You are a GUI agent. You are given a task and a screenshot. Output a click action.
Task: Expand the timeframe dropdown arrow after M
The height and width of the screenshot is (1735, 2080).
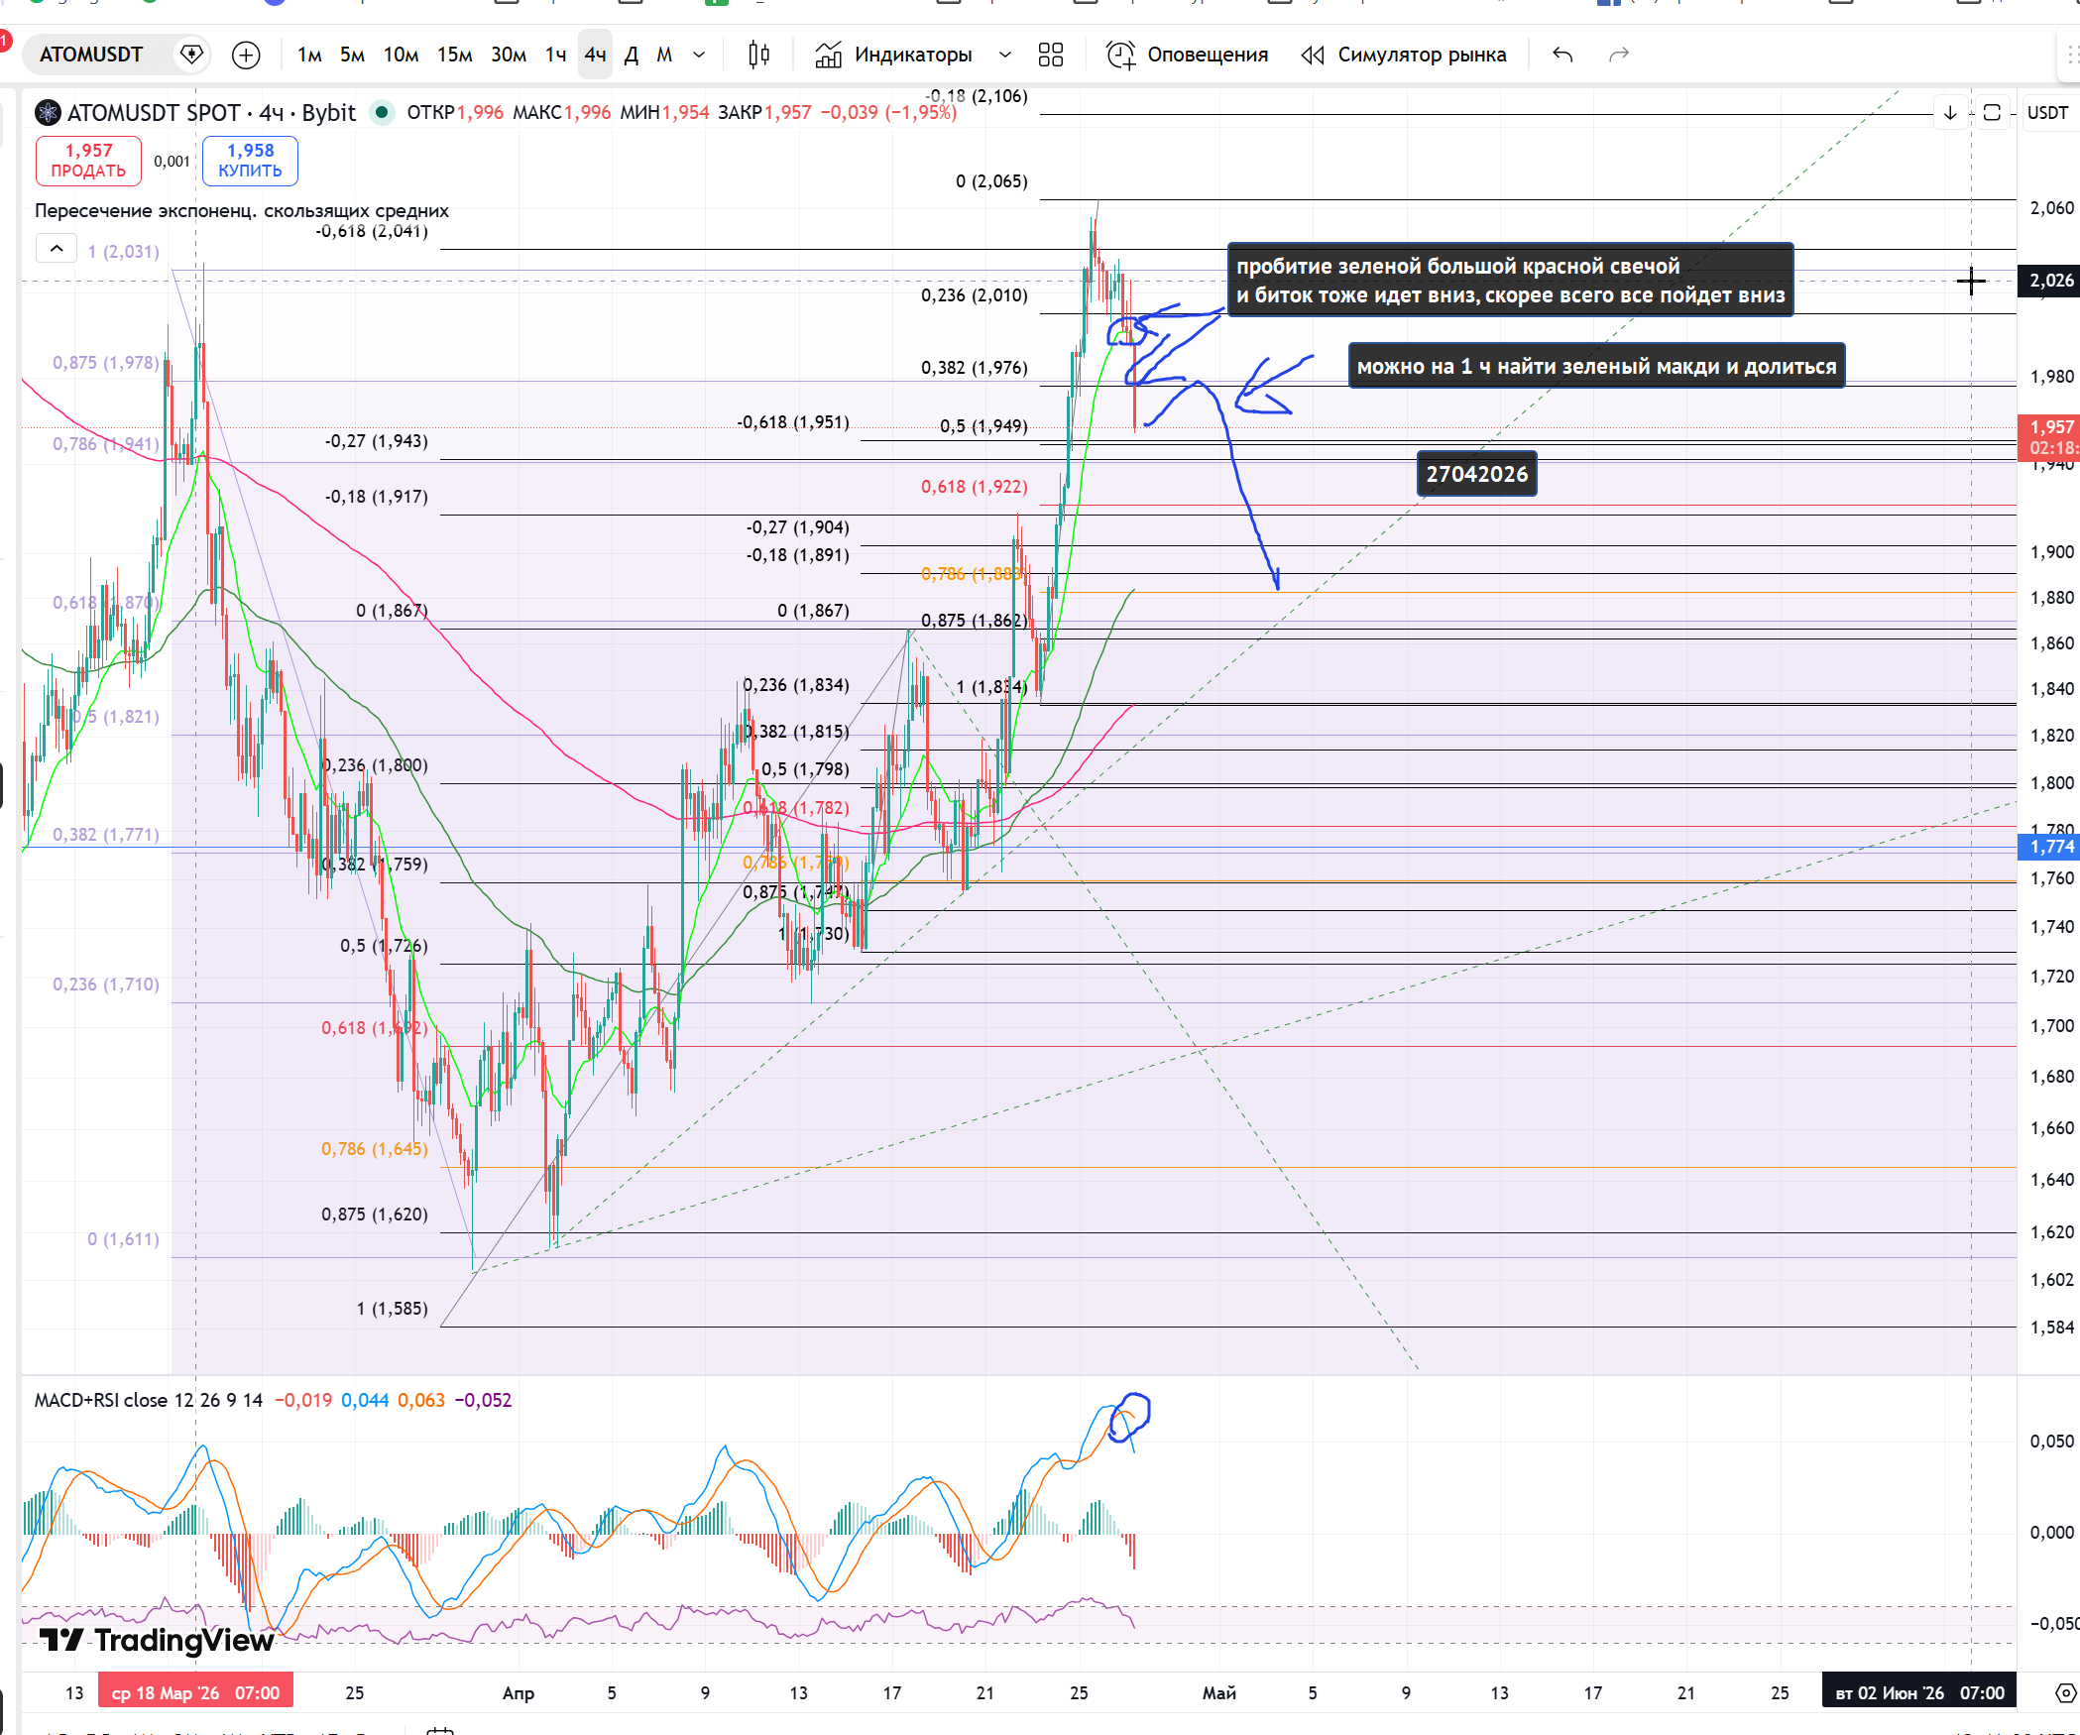point(699,55)
